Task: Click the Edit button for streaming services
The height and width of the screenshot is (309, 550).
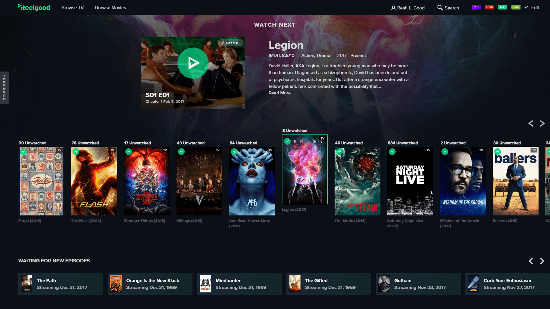Action: click(536, 7)
